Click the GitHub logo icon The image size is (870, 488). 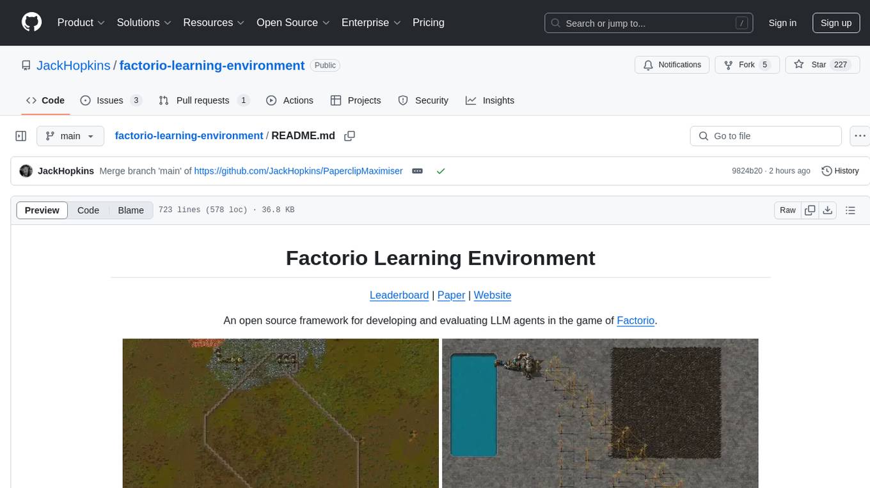click(31, 22)
